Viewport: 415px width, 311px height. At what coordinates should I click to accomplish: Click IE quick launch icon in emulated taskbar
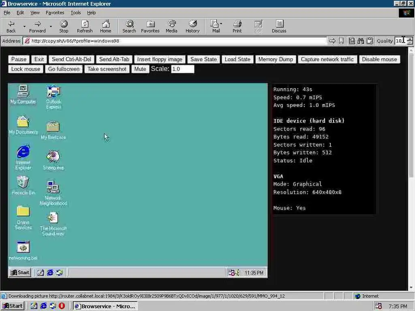coord(50,273)
